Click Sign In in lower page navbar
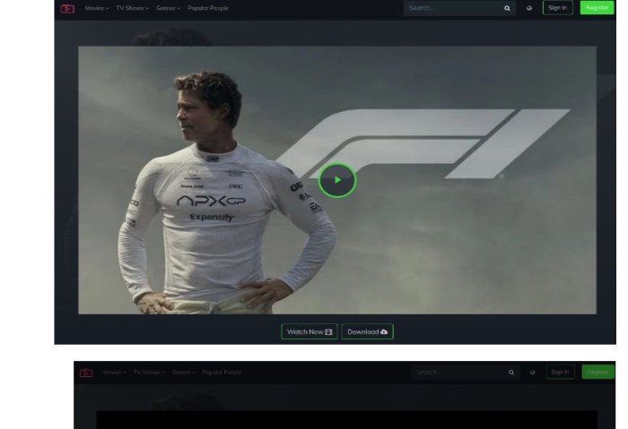The image size is (628, 429). coord(560,373)
